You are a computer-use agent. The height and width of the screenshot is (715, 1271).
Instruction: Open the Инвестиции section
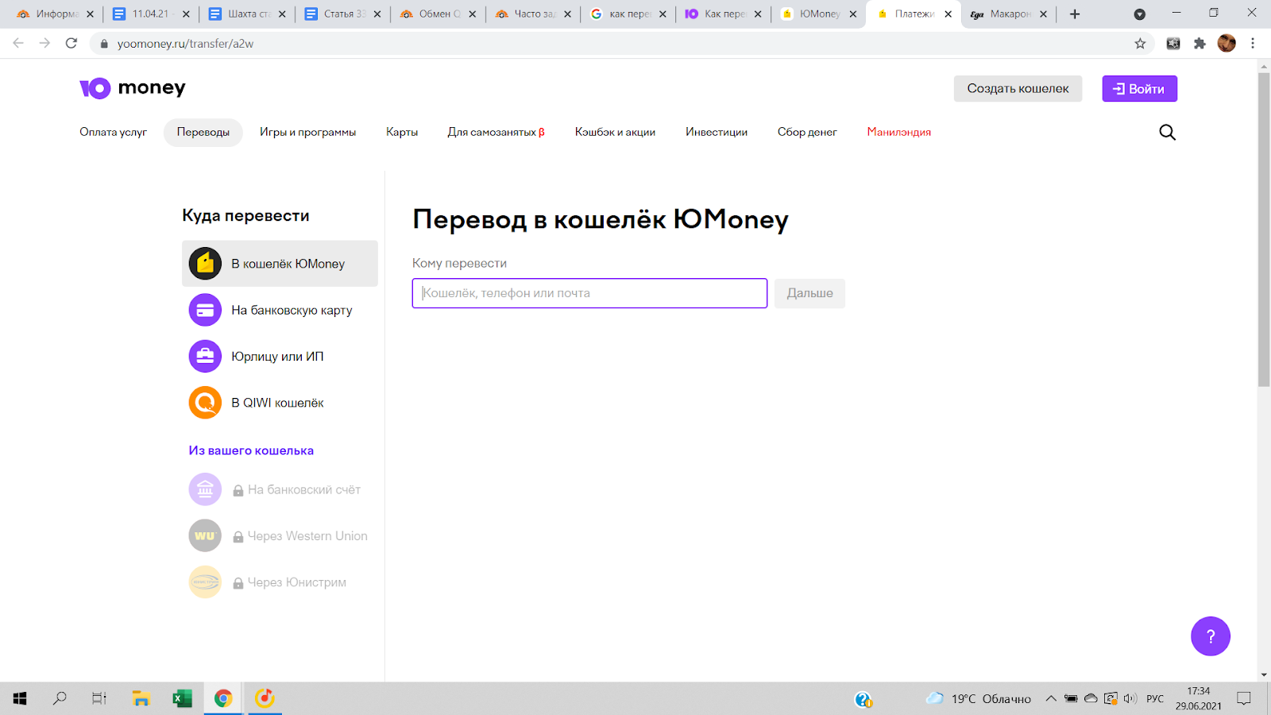[x=717, y=132]
